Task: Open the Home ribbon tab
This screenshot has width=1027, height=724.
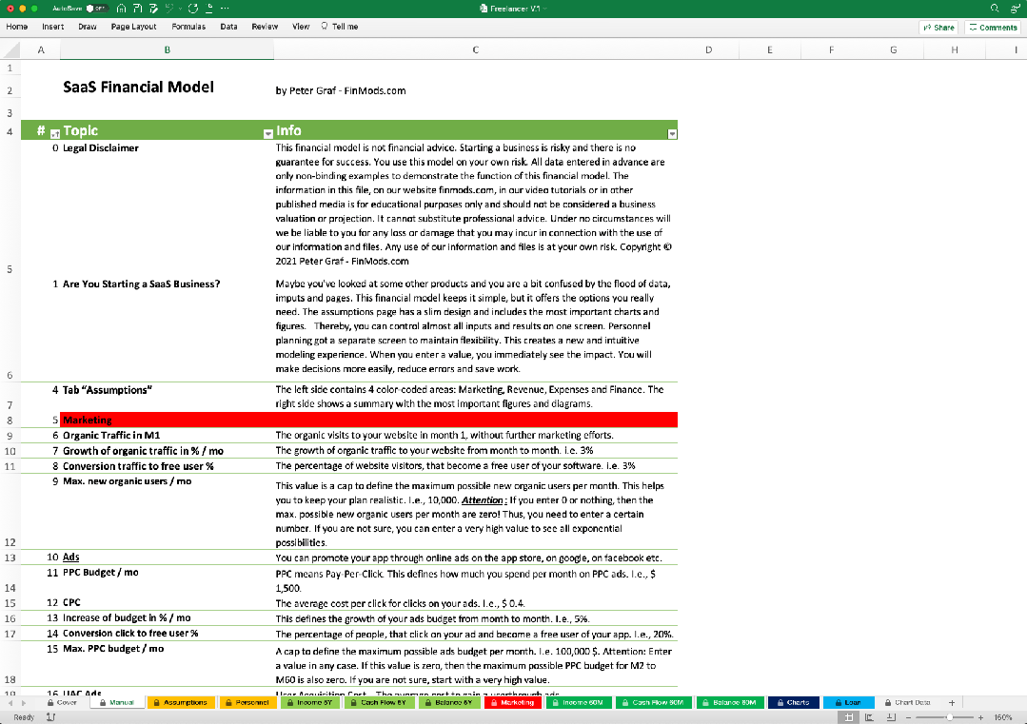Action: pos(17,27)
